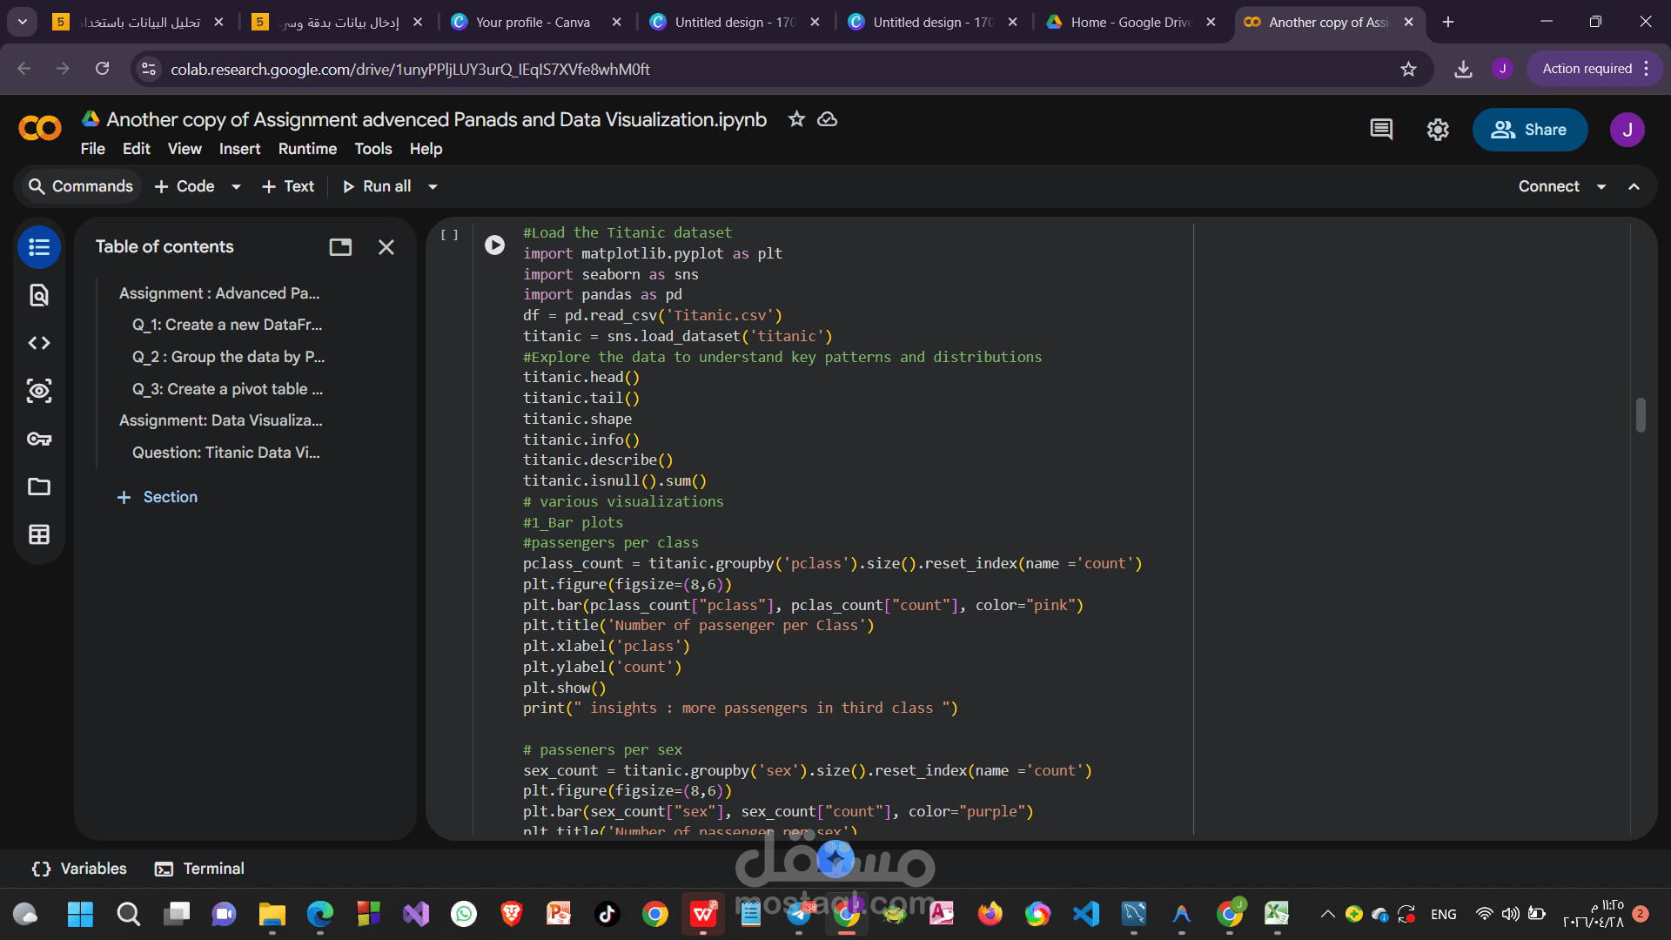View site information icon in address bar

coord(149,69)
